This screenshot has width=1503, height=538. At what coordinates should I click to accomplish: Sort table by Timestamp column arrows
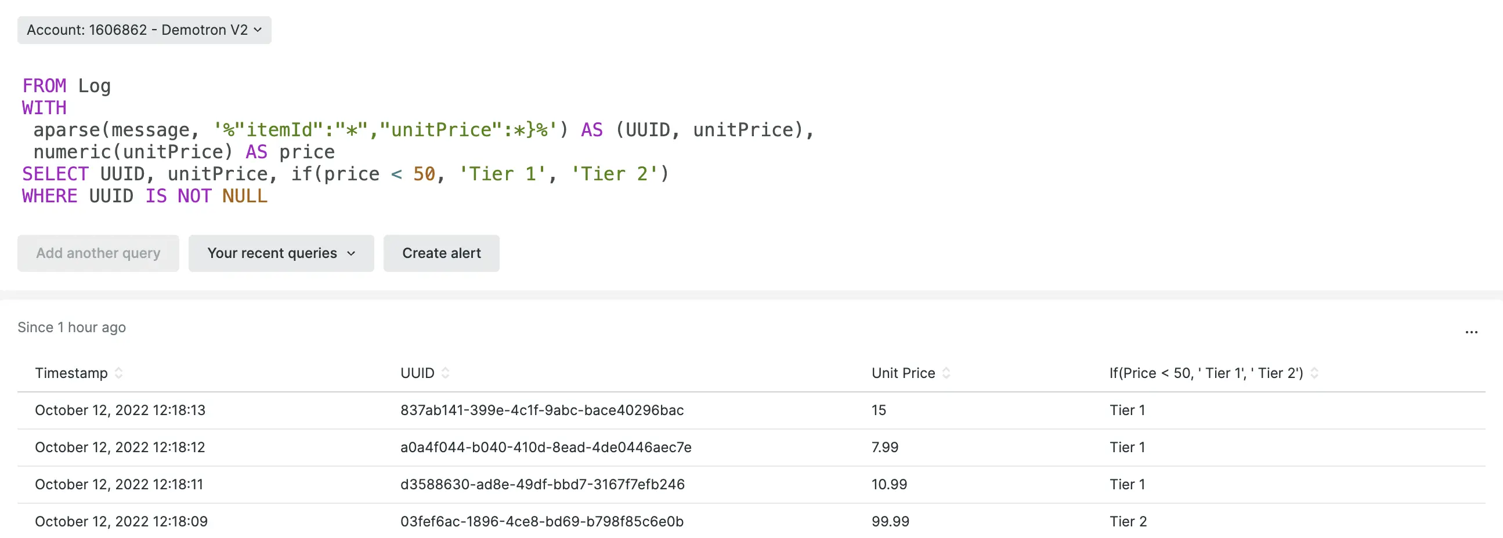(119, 373)
